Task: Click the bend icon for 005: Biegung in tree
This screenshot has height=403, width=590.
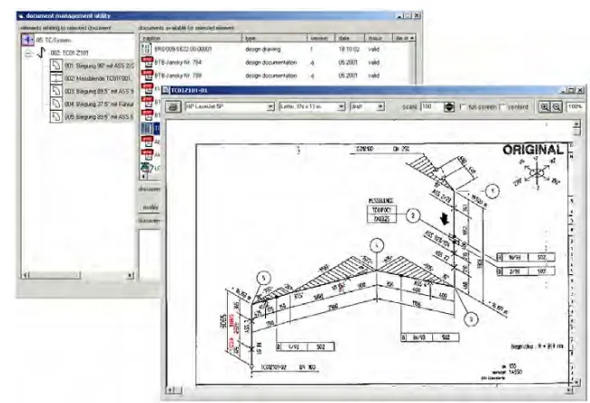Action: 56,117
